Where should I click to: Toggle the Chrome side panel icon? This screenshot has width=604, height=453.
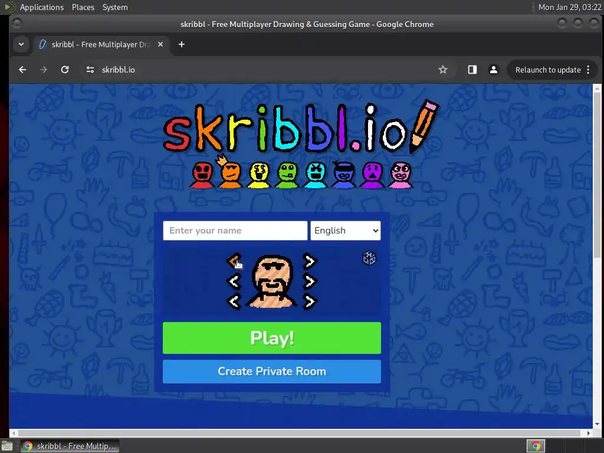pyautogui.click(x=472, y=70)
